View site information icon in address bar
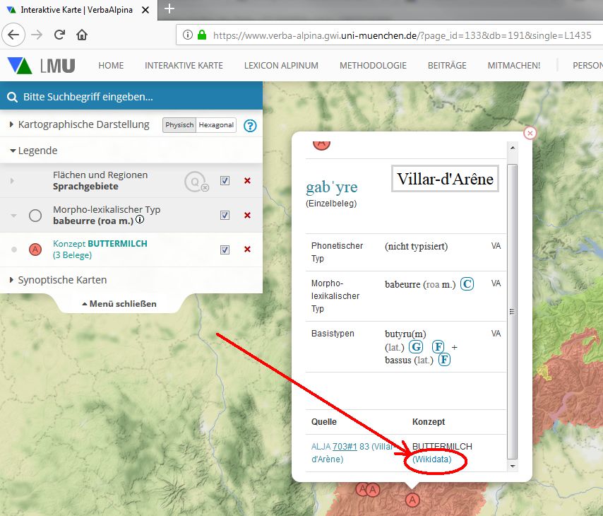 click(x=188, y=35)
